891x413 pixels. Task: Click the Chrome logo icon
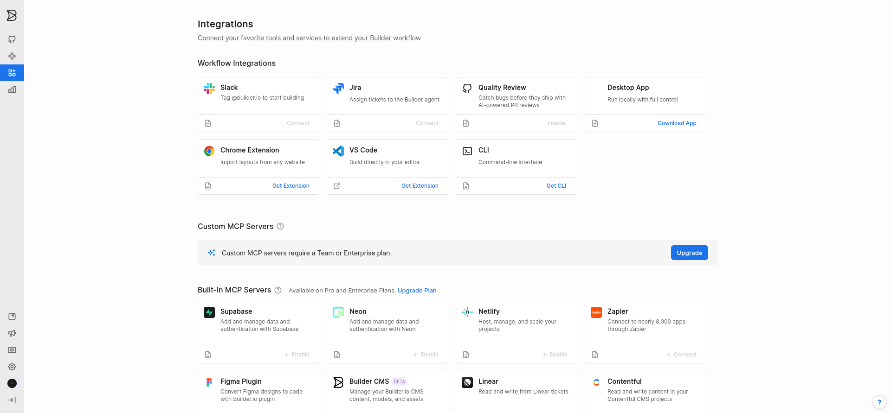click(x=209, y=151)
